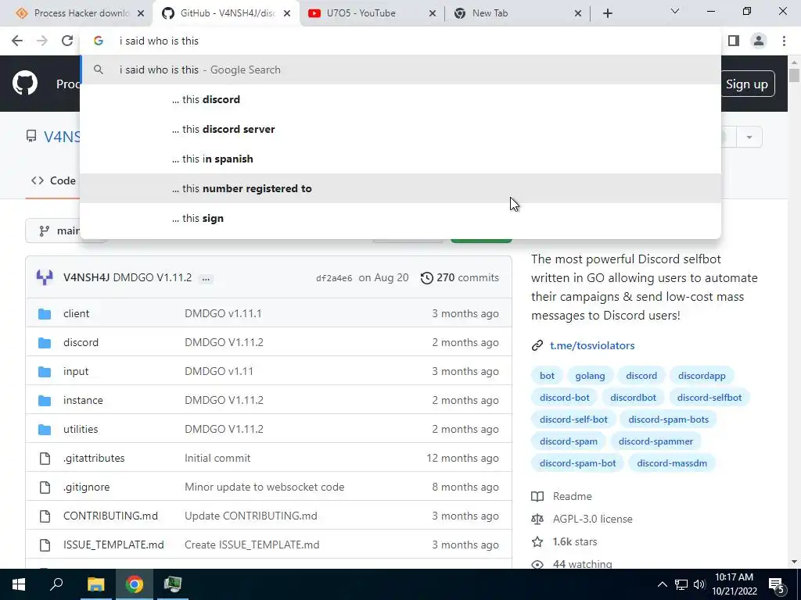This screenshot has width=801, height=600.
Task: Expand the commit message ellipsis button
Action: 206,279
